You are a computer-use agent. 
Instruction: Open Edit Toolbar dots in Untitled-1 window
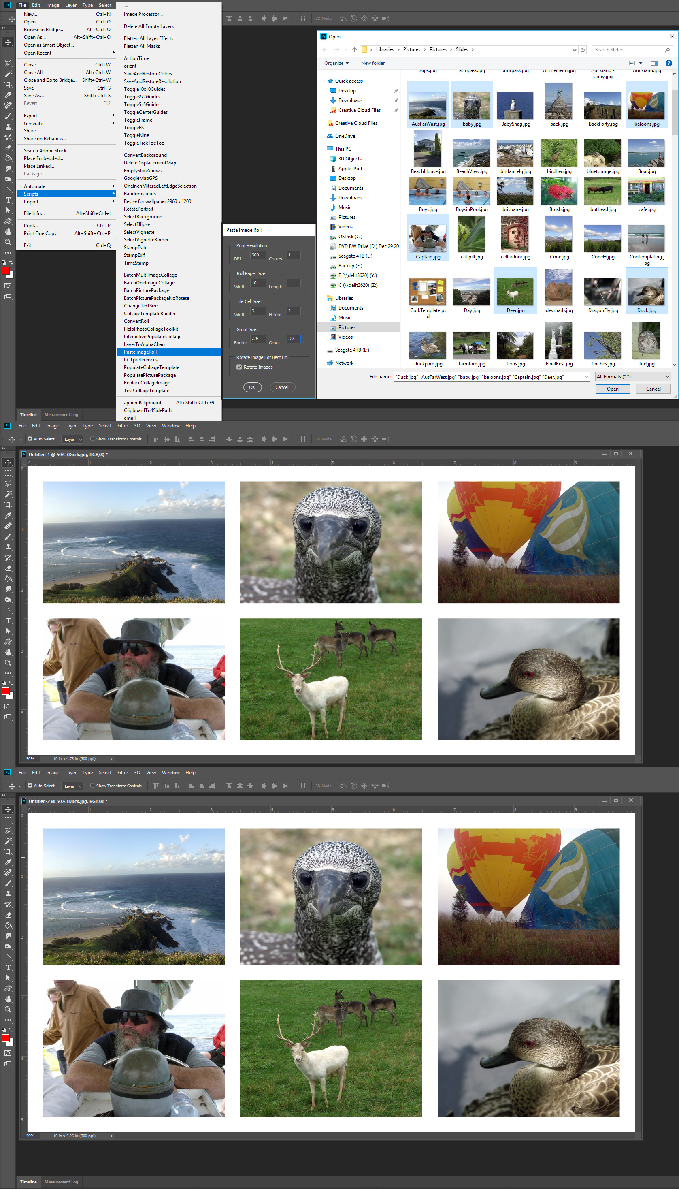click(8, 674)
